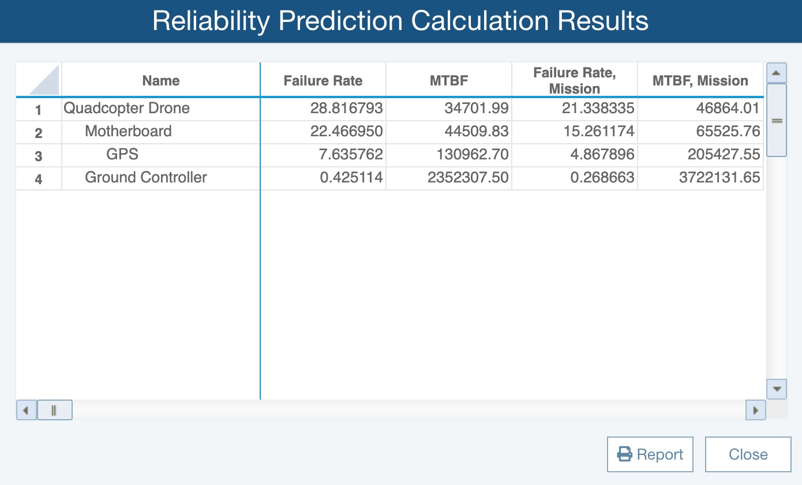Select the Ground Controller row
The width and height of the screenshot is (802, 485).
(146, 178)
